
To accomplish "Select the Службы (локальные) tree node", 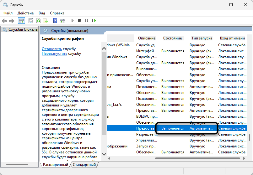I will click(20, 29).
